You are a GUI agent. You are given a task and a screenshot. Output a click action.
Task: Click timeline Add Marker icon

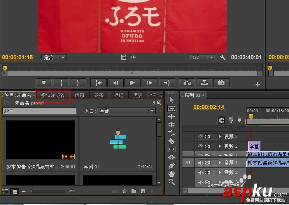tap(239, 120)
